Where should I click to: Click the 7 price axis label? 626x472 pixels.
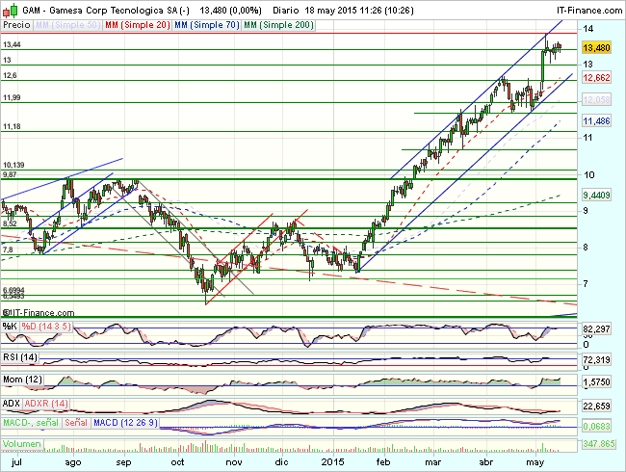coord(586,284)
